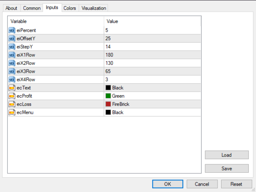Click the FireBrick color name for ecLoss
This screenshot has width=256, height=192.
121,104
